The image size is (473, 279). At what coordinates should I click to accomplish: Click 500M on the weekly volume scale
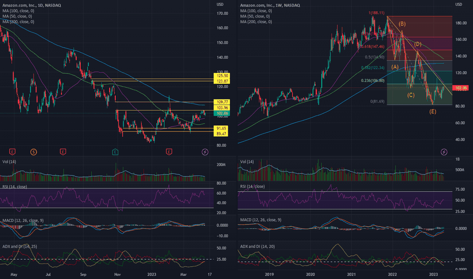point(460,170)
